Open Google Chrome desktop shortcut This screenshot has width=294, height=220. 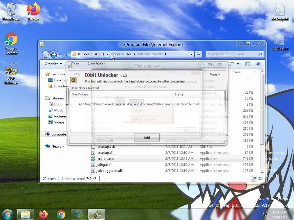11,44
